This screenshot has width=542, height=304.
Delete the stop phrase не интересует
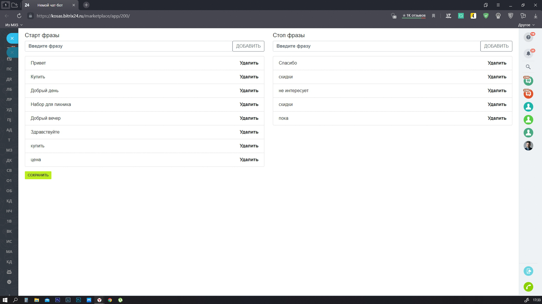click(497, 91)
